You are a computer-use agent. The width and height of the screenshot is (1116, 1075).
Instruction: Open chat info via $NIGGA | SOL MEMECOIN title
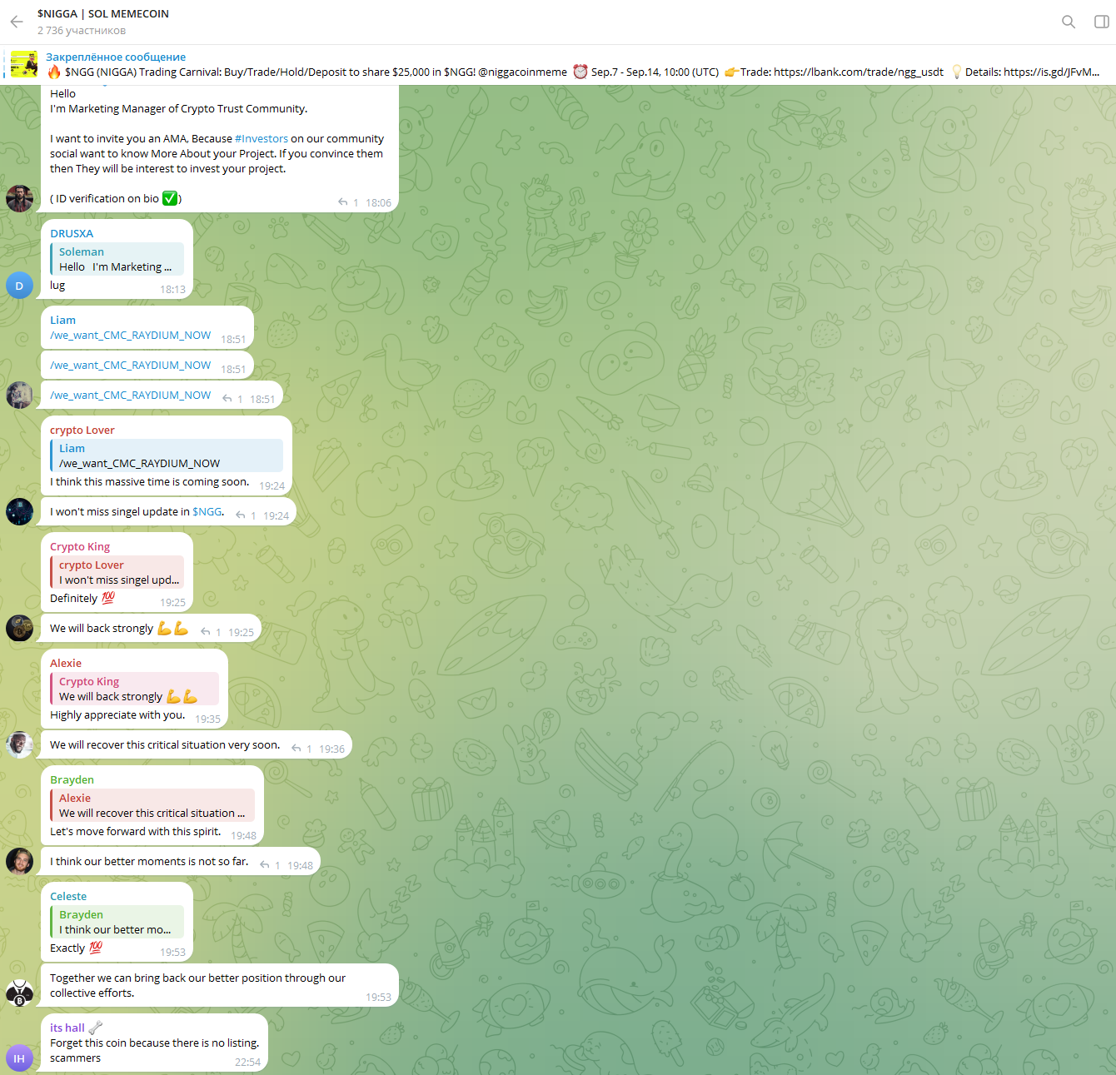point(103,14)
